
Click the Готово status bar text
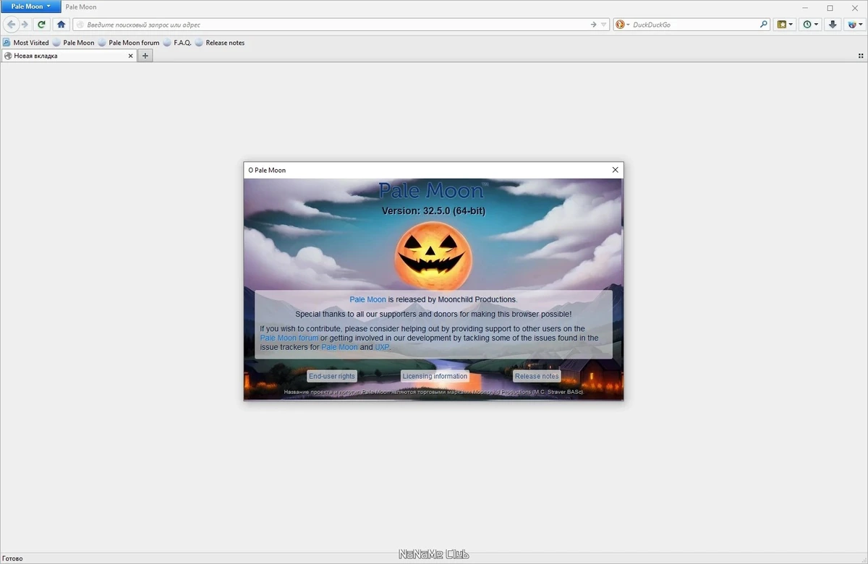coord(12,558)
